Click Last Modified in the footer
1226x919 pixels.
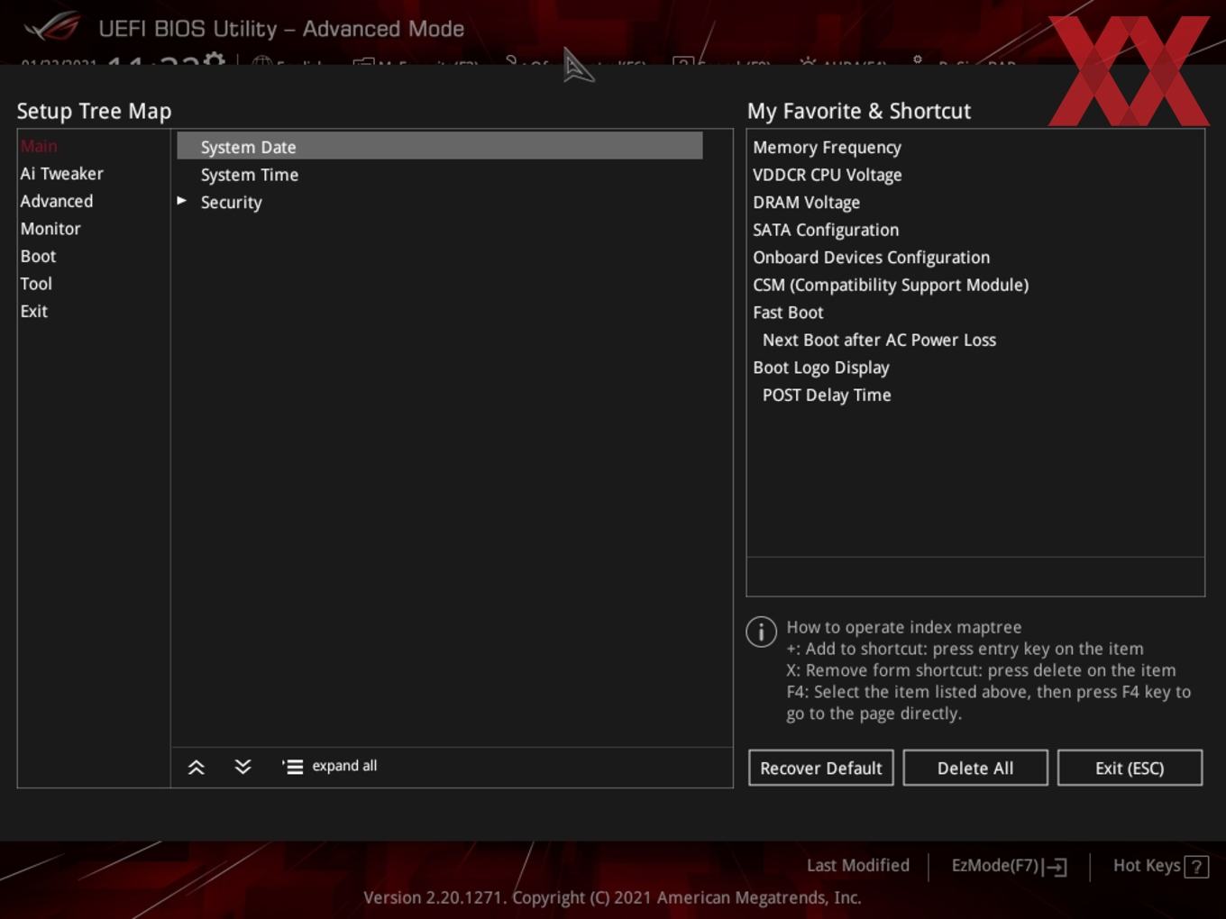coord(858,865)
